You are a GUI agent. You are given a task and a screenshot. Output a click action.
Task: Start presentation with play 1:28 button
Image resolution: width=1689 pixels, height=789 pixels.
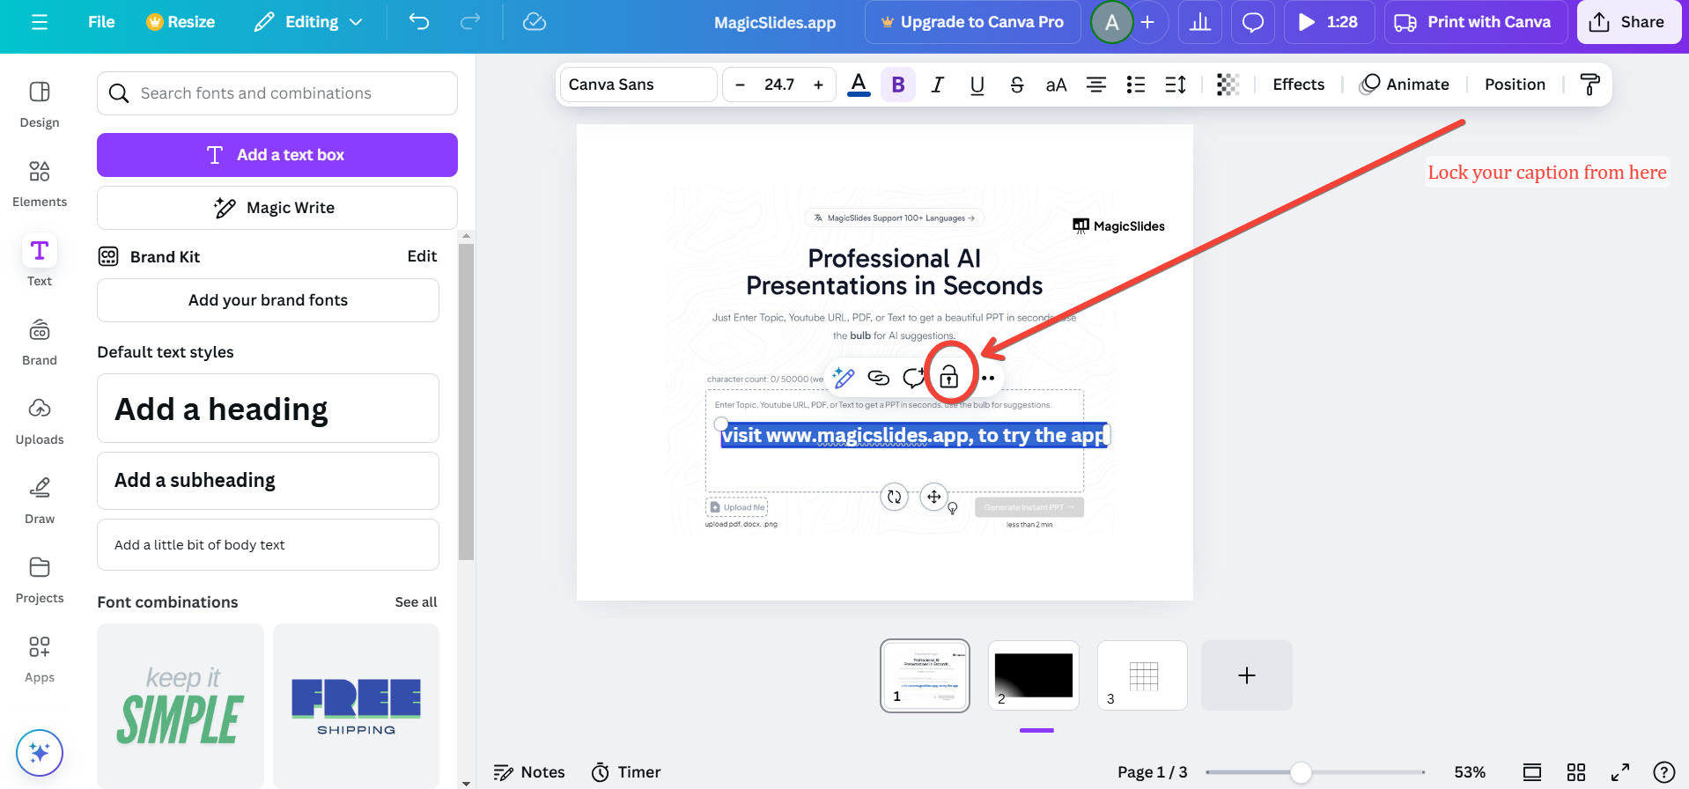pos(1329,22)
